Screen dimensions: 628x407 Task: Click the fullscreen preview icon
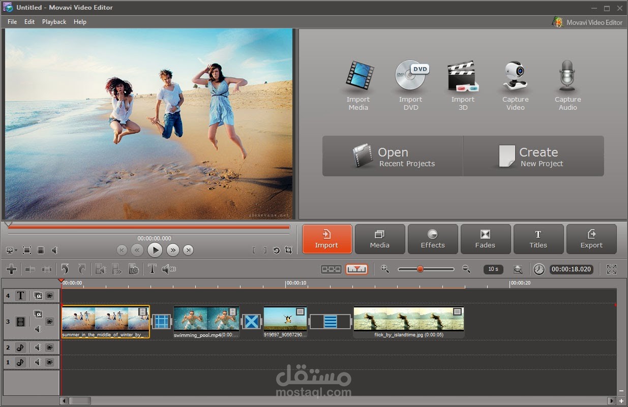click(27, 250)
